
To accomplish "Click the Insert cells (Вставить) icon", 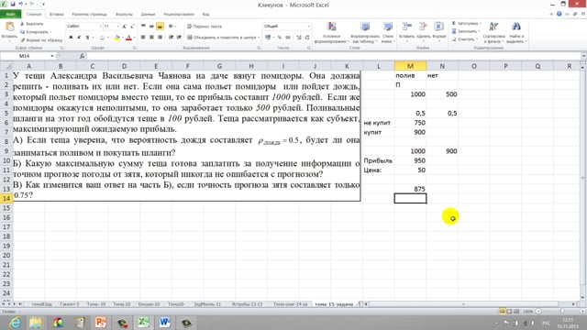I will [406, 27].
